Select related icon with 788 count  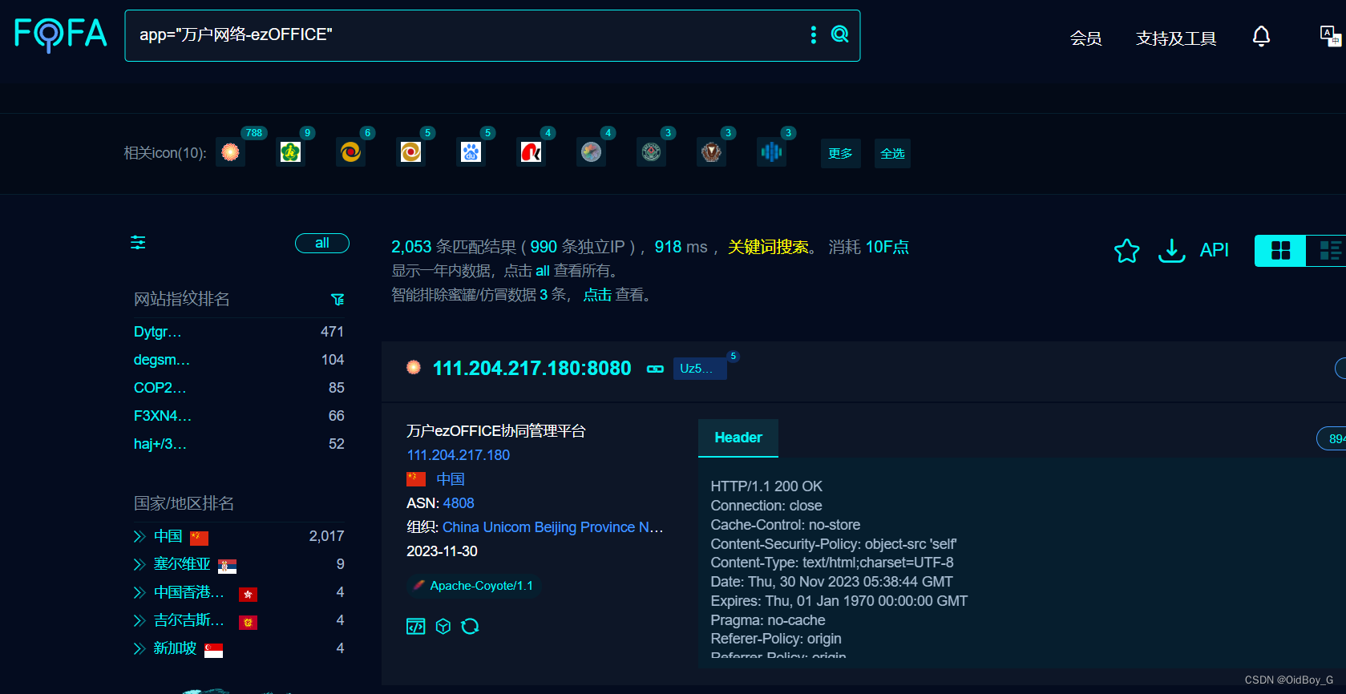(230, 152)
